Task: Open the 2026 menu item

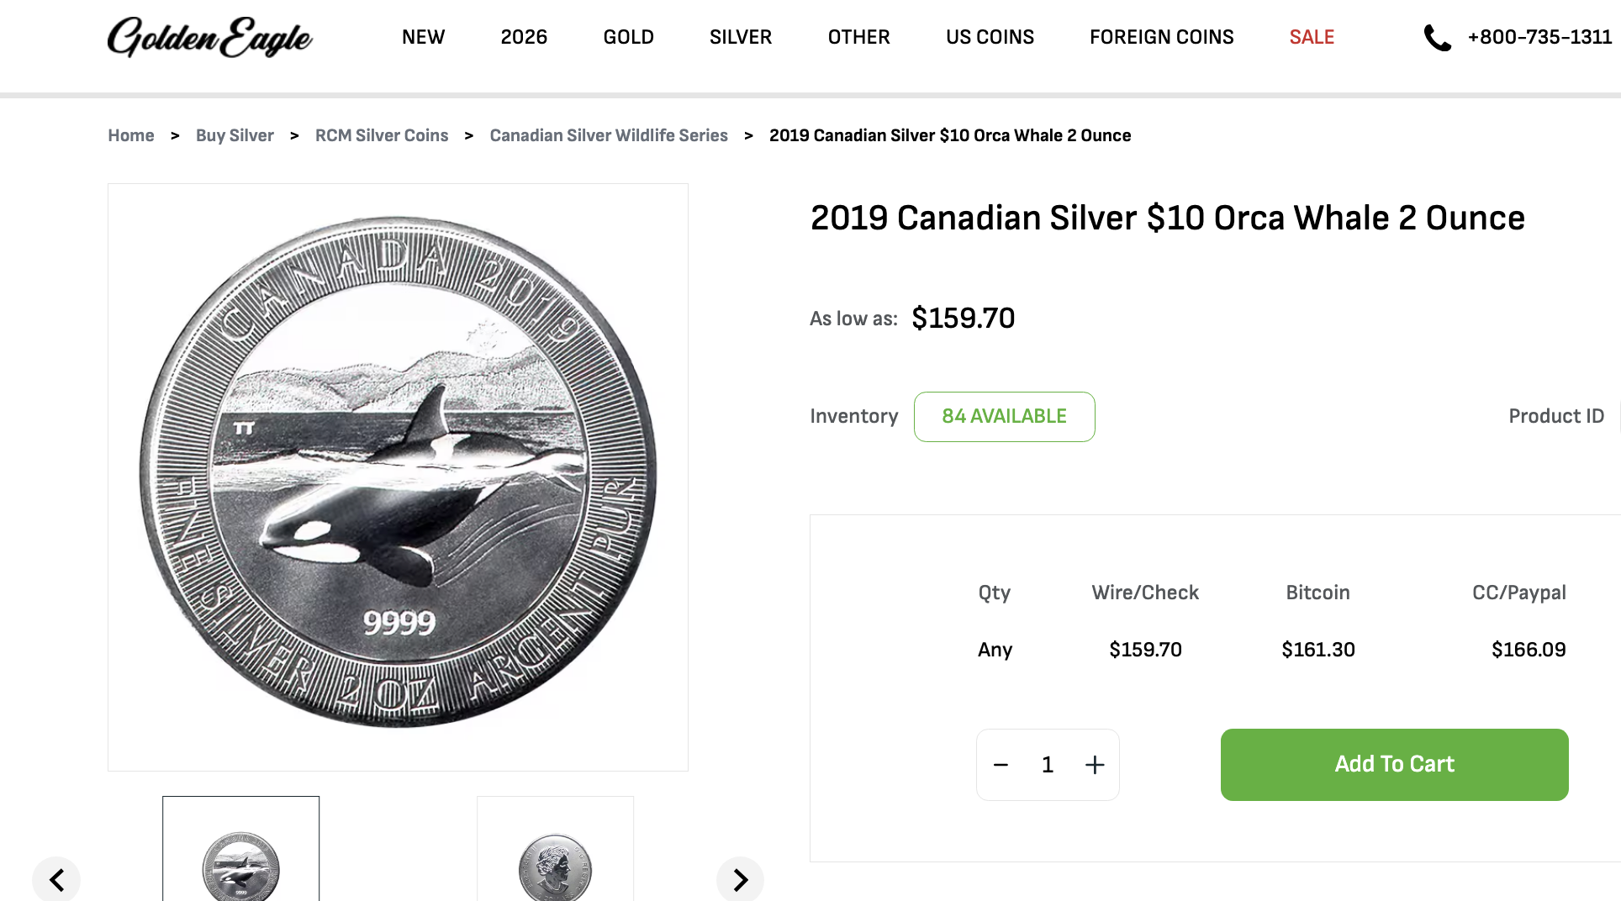Action: [524, 37]
